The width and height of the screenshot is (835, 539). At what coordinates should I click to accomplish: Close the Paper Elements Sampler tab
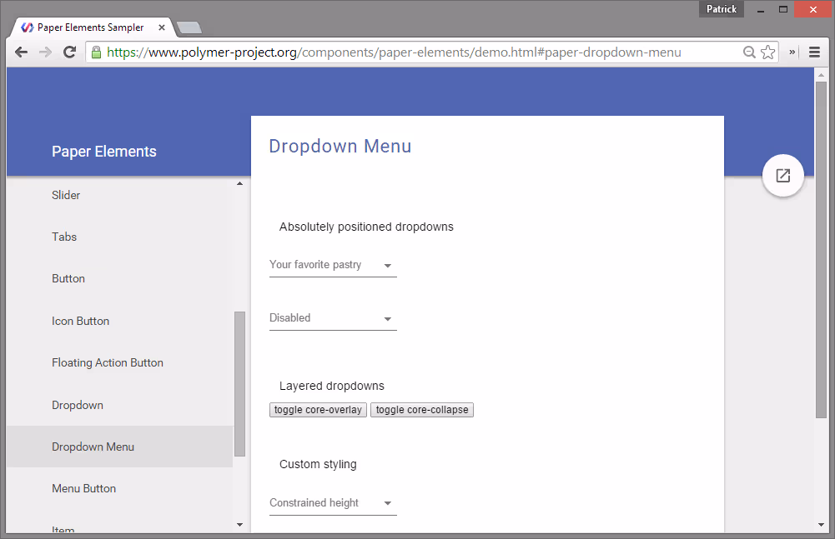(x=161, y=27)
